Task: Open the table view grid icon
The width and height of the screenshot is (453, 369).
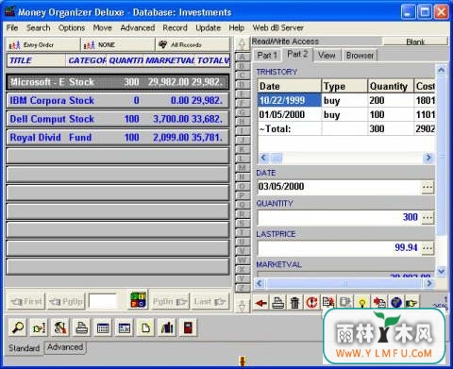Action: (103, 327)
